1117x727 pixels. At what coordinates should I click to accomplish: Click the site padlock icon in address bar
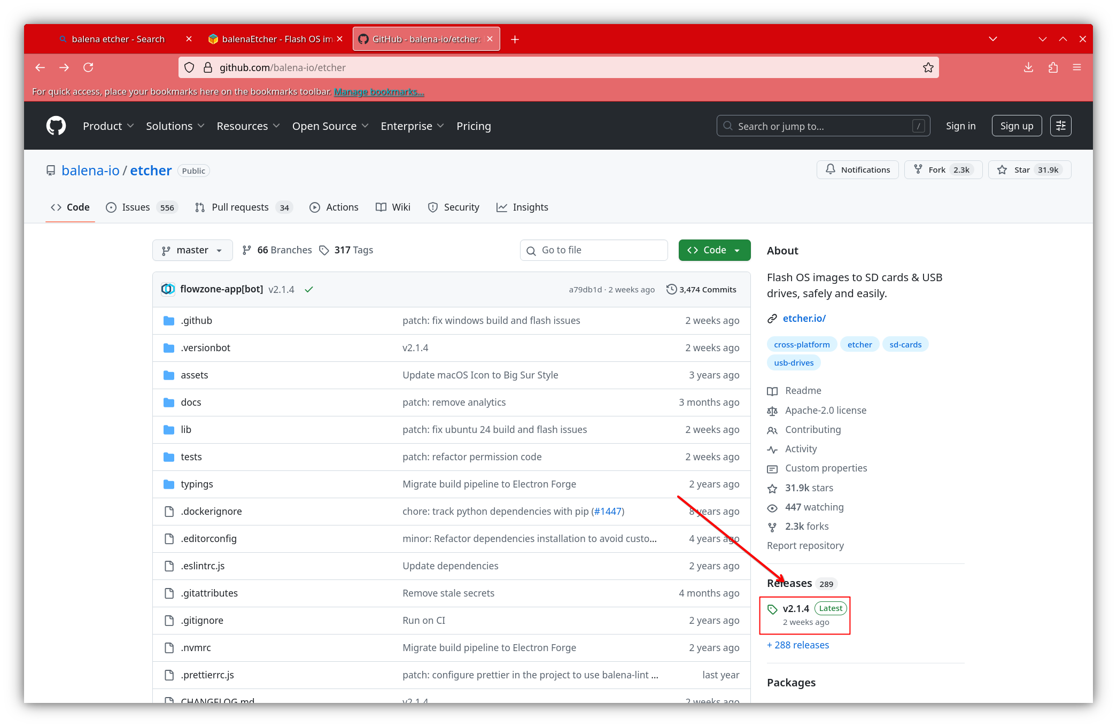(208, 67)
